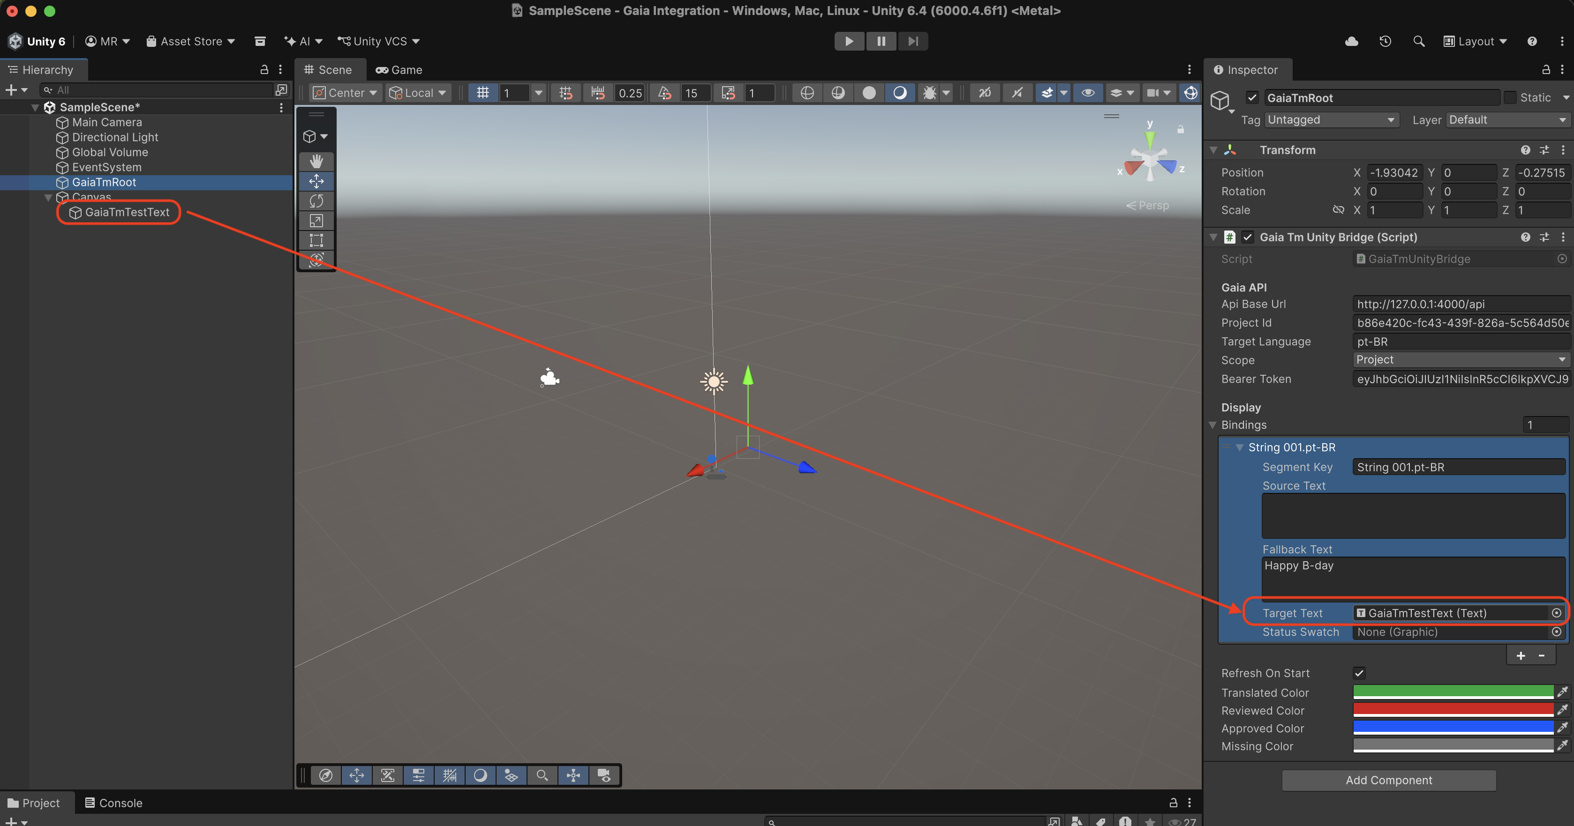Toggle 2D shading globe icon

click(x=807, y=93)
